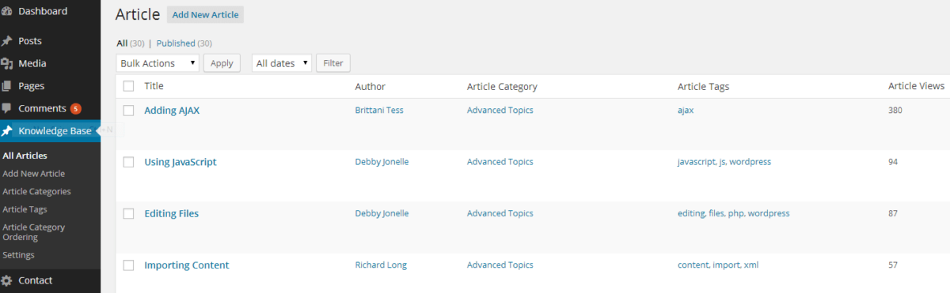Screen dimensions: 950x293
Task: Open the Using JavaScript article link
Action: tap(180, 162)
